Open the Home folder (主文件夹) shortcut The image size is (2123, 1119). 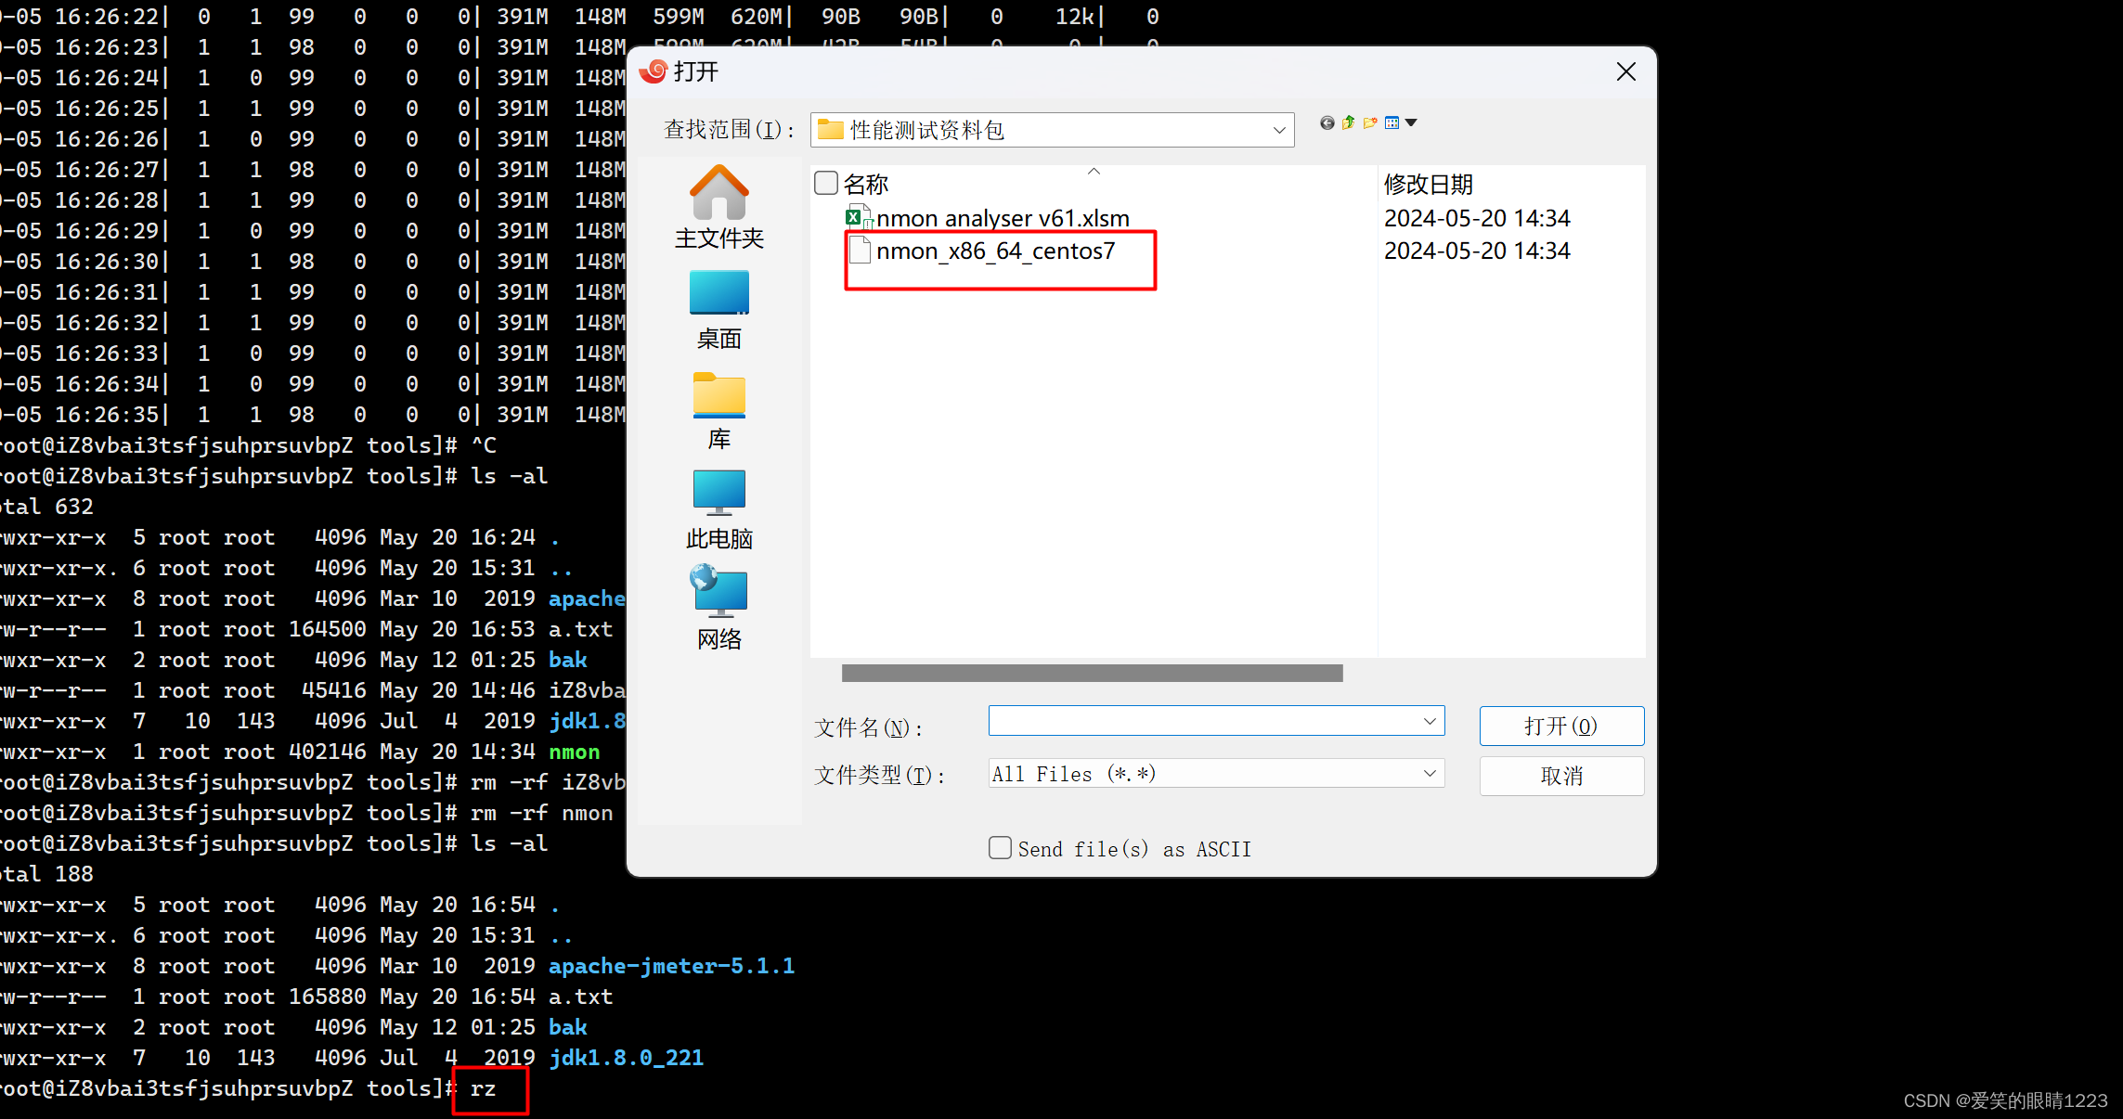[718, 207]
